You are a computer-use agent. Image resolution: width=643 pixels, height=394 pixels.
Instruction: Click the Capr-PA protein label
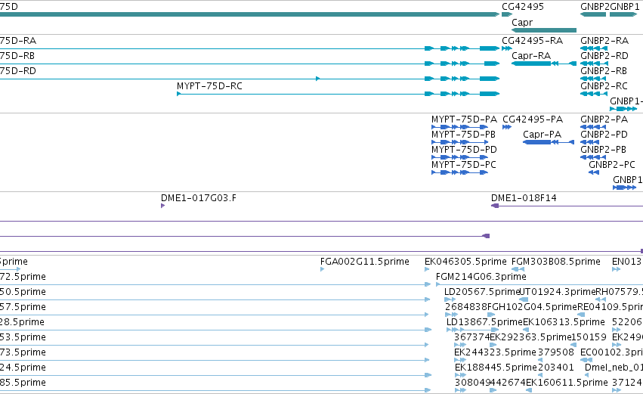(x=542, y=135)
